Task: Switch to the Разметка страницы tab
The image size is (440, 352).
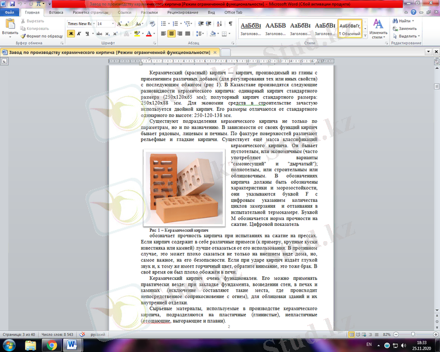Action: pos(90,12)
